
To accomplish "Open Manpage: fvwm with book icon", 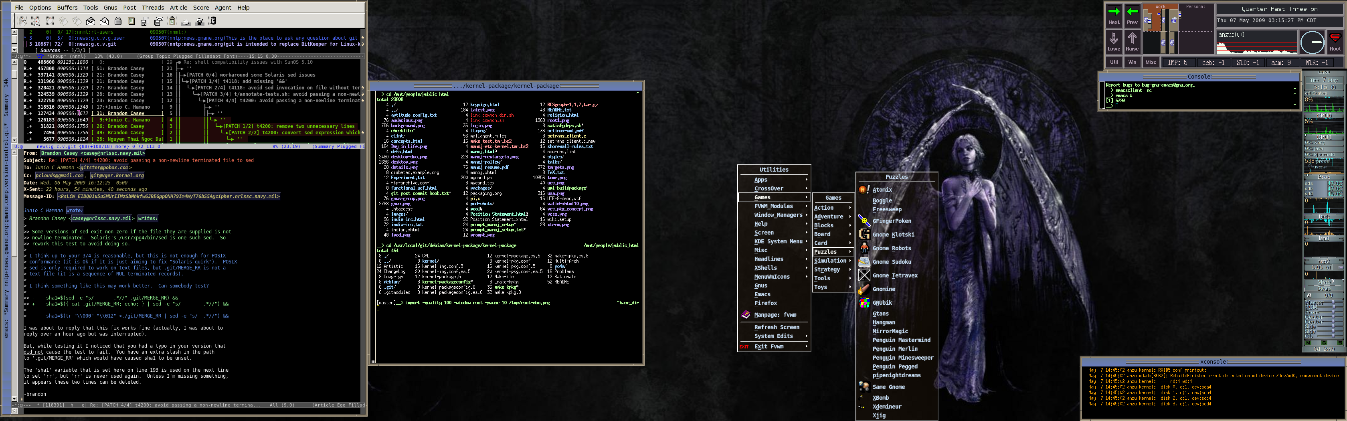I will (x=775, y=315).
